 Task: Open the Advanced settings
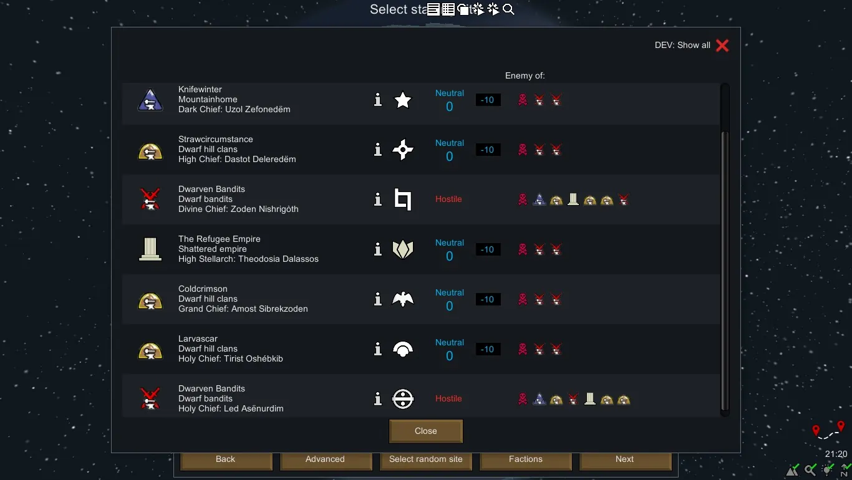pyautogui.click(x=325, y=459)
